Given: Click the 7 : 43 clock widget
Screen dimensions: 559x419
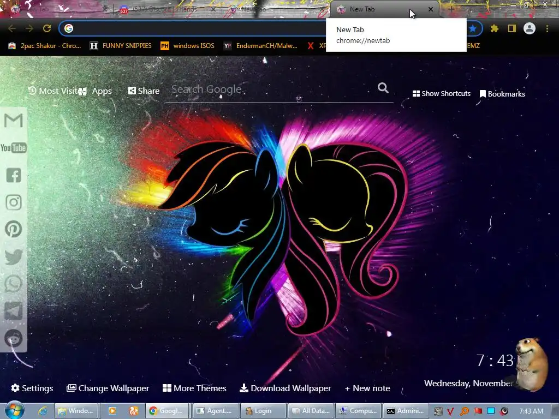Looking at the screenshot, I should click(495, 361).
